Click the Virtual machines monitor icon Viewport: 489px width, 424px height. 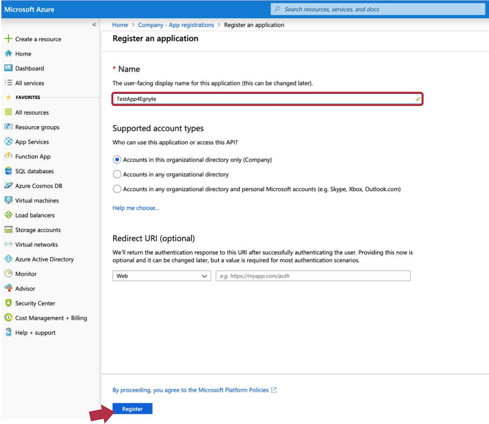click(8, 200)
